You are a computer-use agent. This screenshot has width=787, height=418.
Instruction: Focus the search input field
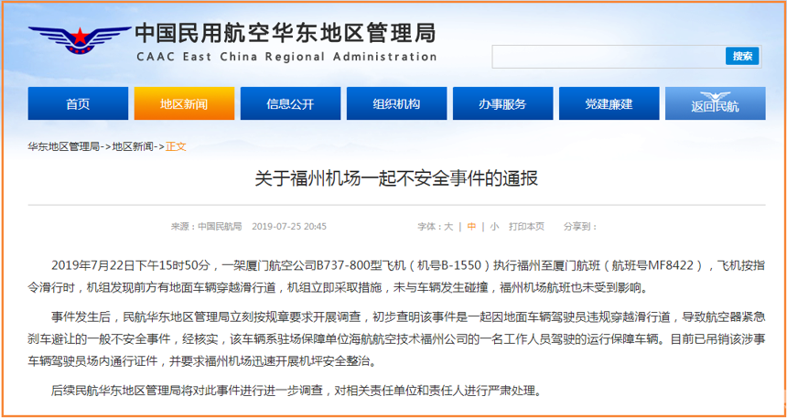tap(609, 57)
